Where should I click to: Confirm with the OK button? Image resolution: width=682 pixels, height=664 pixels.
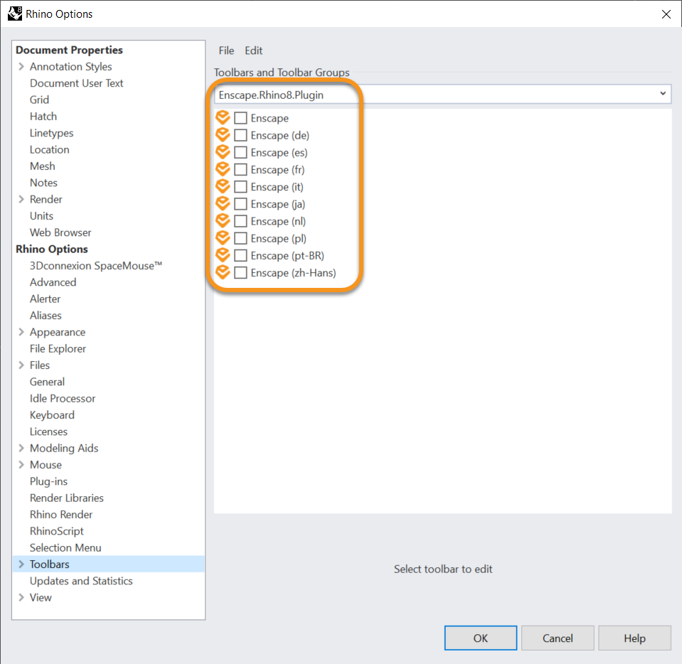(481, 638)
